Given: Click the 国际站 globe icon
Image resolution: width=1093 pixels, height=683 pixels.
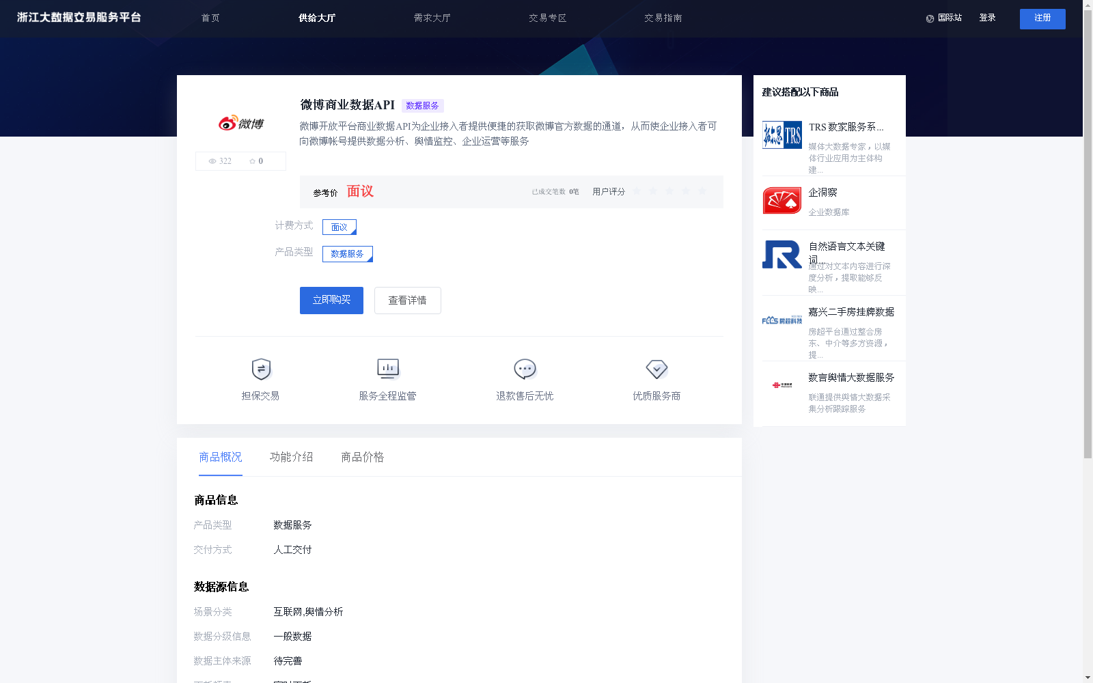Looking at the screenshot, I should tap(930, 18).
